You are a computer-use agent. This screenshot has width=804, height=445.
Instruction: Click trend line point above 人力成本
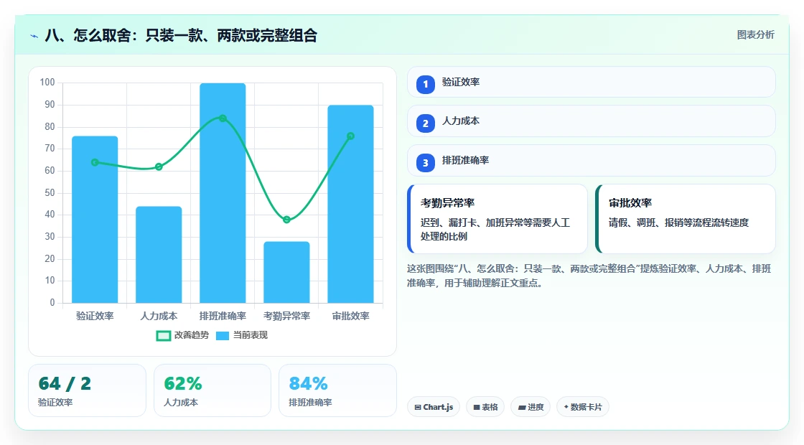pos(159,167)
